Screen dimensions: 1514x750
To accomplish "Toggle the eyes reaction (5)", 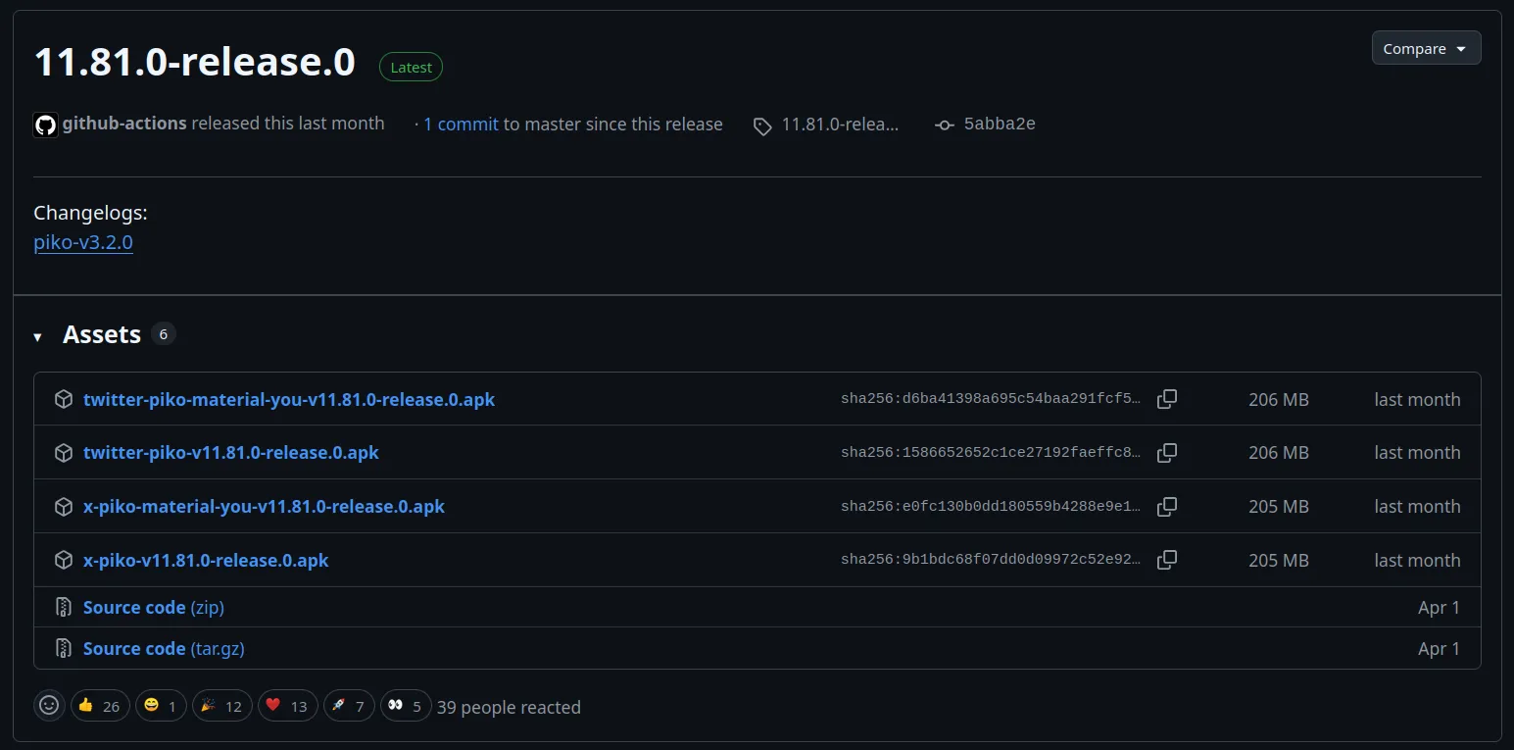I will [x=406, y=706].
